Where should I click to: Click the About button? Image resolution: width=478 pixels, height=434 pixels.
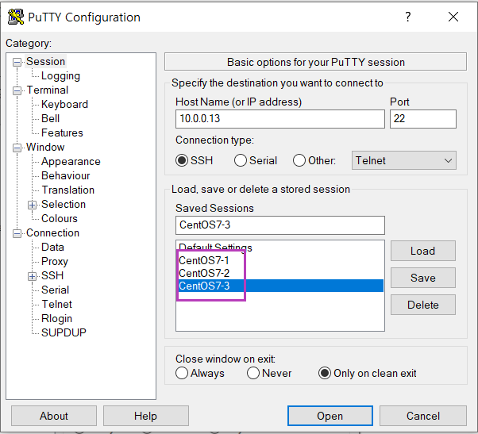[x=54, y=416]
